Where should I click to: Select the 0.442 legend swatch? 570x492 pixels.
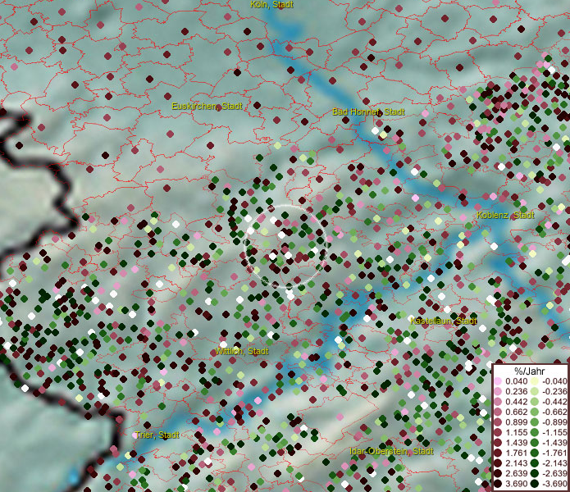pos(498,402)
